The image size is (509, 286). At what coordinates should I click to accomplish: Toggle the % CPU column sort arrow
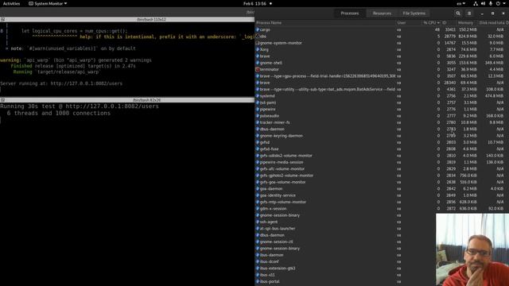438,23
